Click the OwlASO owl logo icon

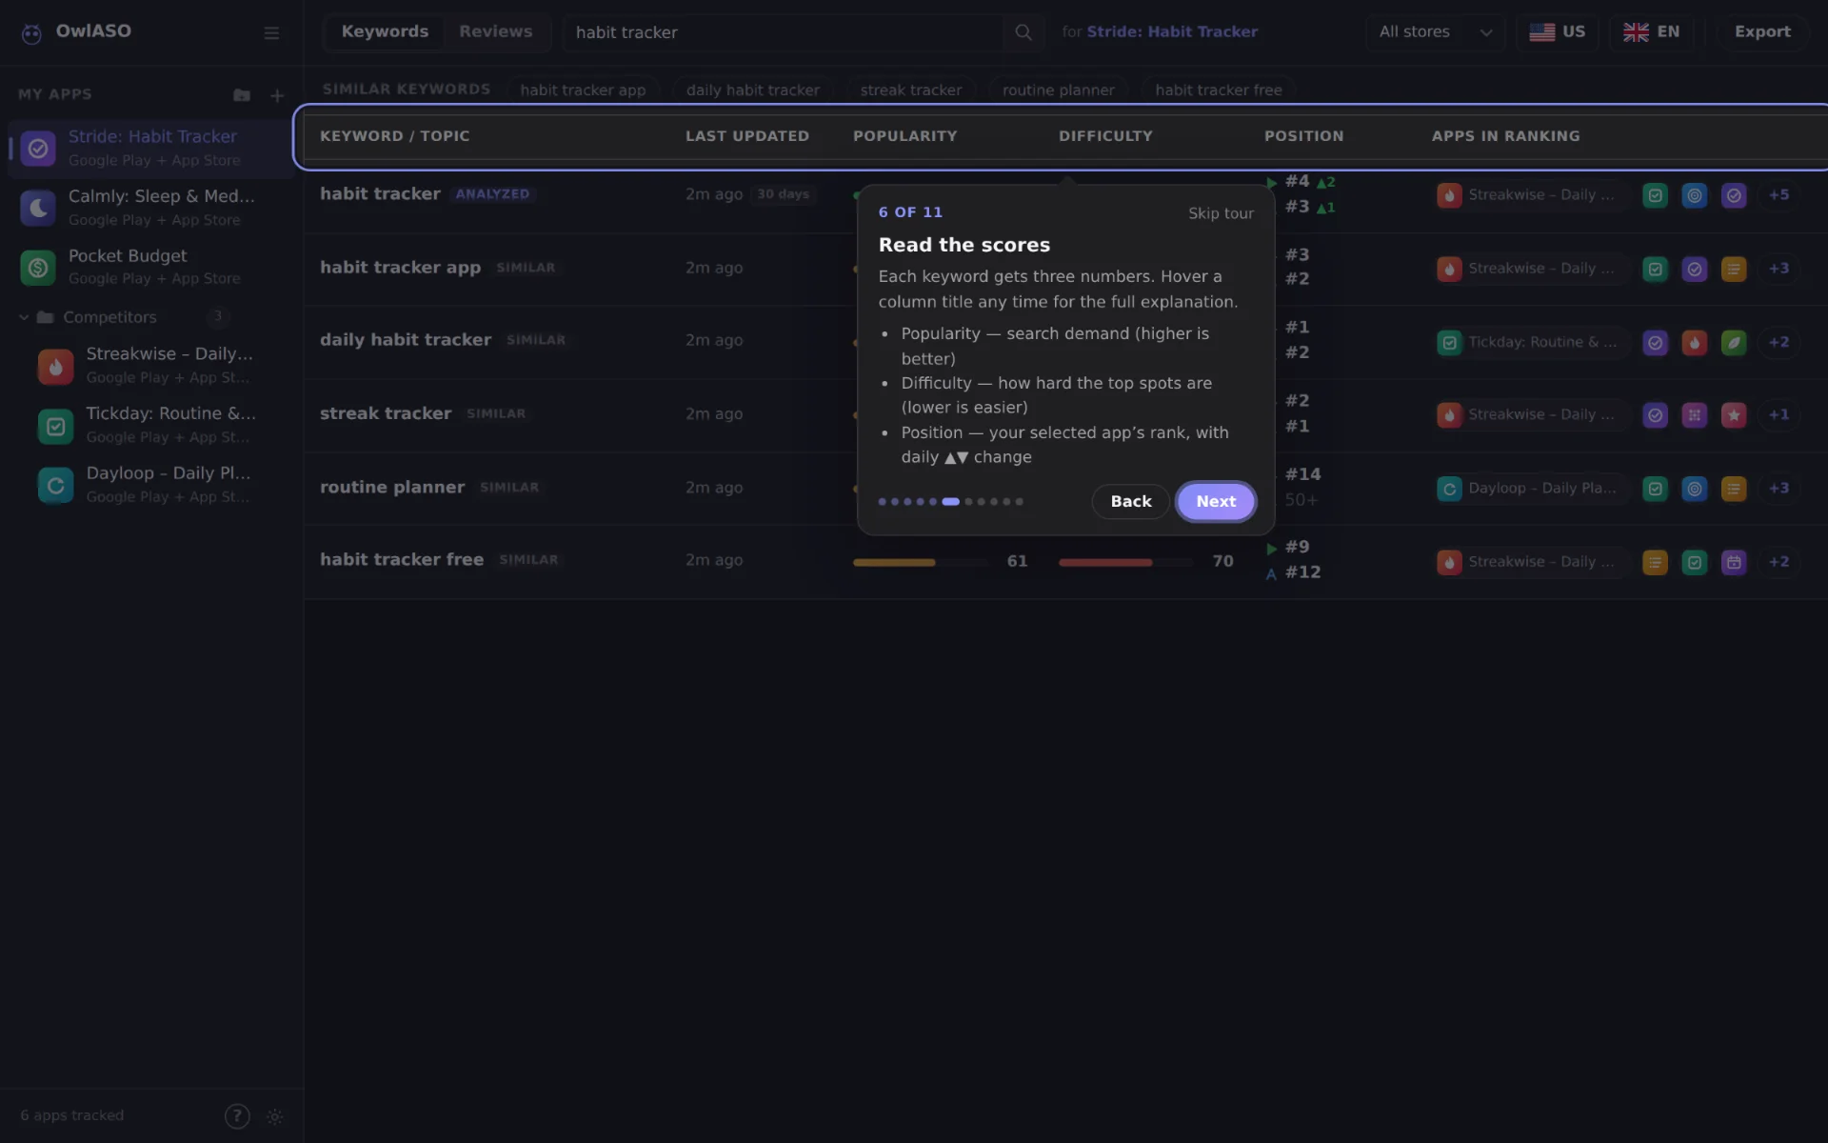[31, 33]
